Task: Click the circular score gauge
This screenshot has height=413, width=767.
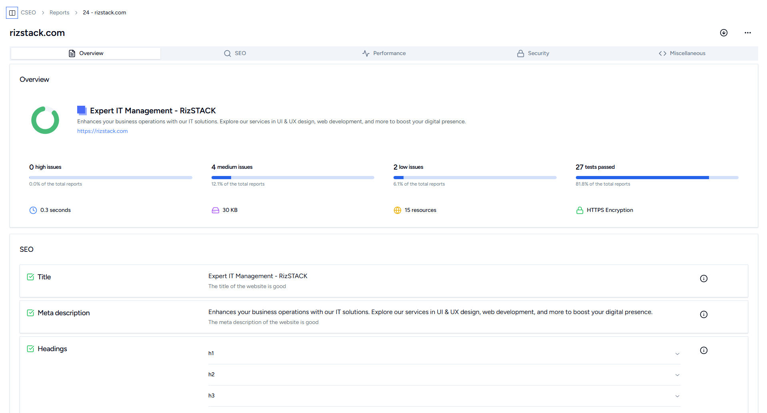Action: coord(45,120)
